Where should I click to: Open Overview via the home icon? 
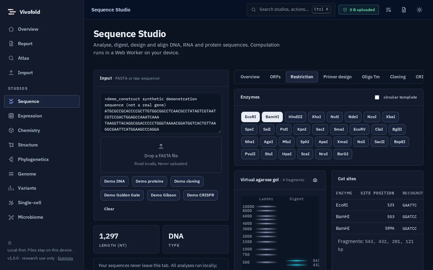coord(11,29)
